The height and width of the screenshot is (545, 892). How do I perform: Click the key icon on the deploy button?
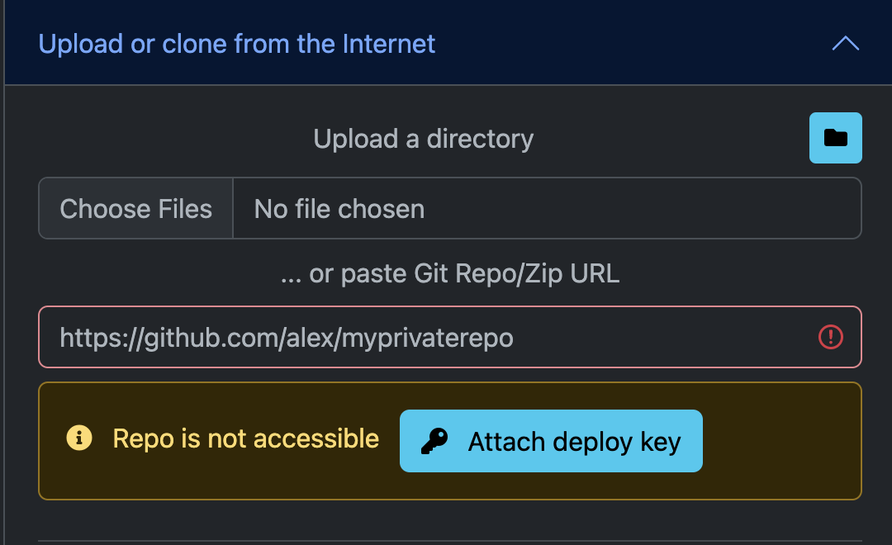[x=434, y=442]
